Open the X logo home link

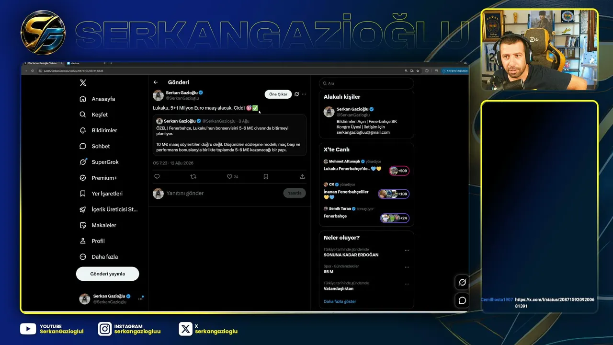83,83
